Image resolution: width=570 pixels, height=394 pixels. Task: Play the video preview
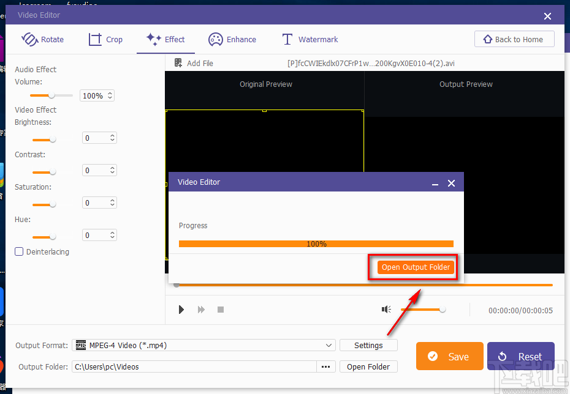pos(181,310)
